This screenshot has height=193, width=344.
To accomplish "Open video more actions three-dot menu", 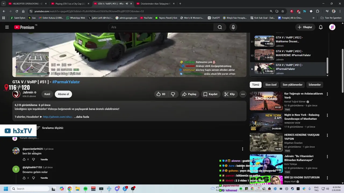I will tap(243, 94).
